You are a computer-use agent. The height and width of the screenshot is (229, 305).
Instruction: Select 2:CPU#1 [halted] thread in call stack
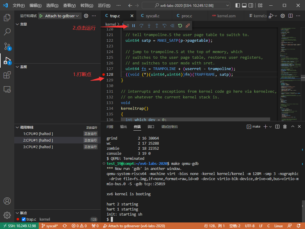tap(38, 140)
